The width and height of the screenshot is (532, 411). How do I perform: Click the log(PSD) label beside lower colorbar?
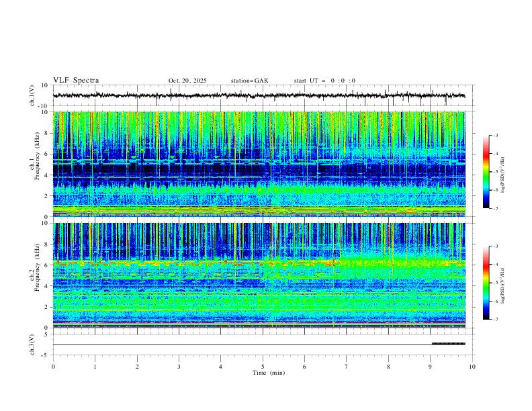click(x=502, y=285)
